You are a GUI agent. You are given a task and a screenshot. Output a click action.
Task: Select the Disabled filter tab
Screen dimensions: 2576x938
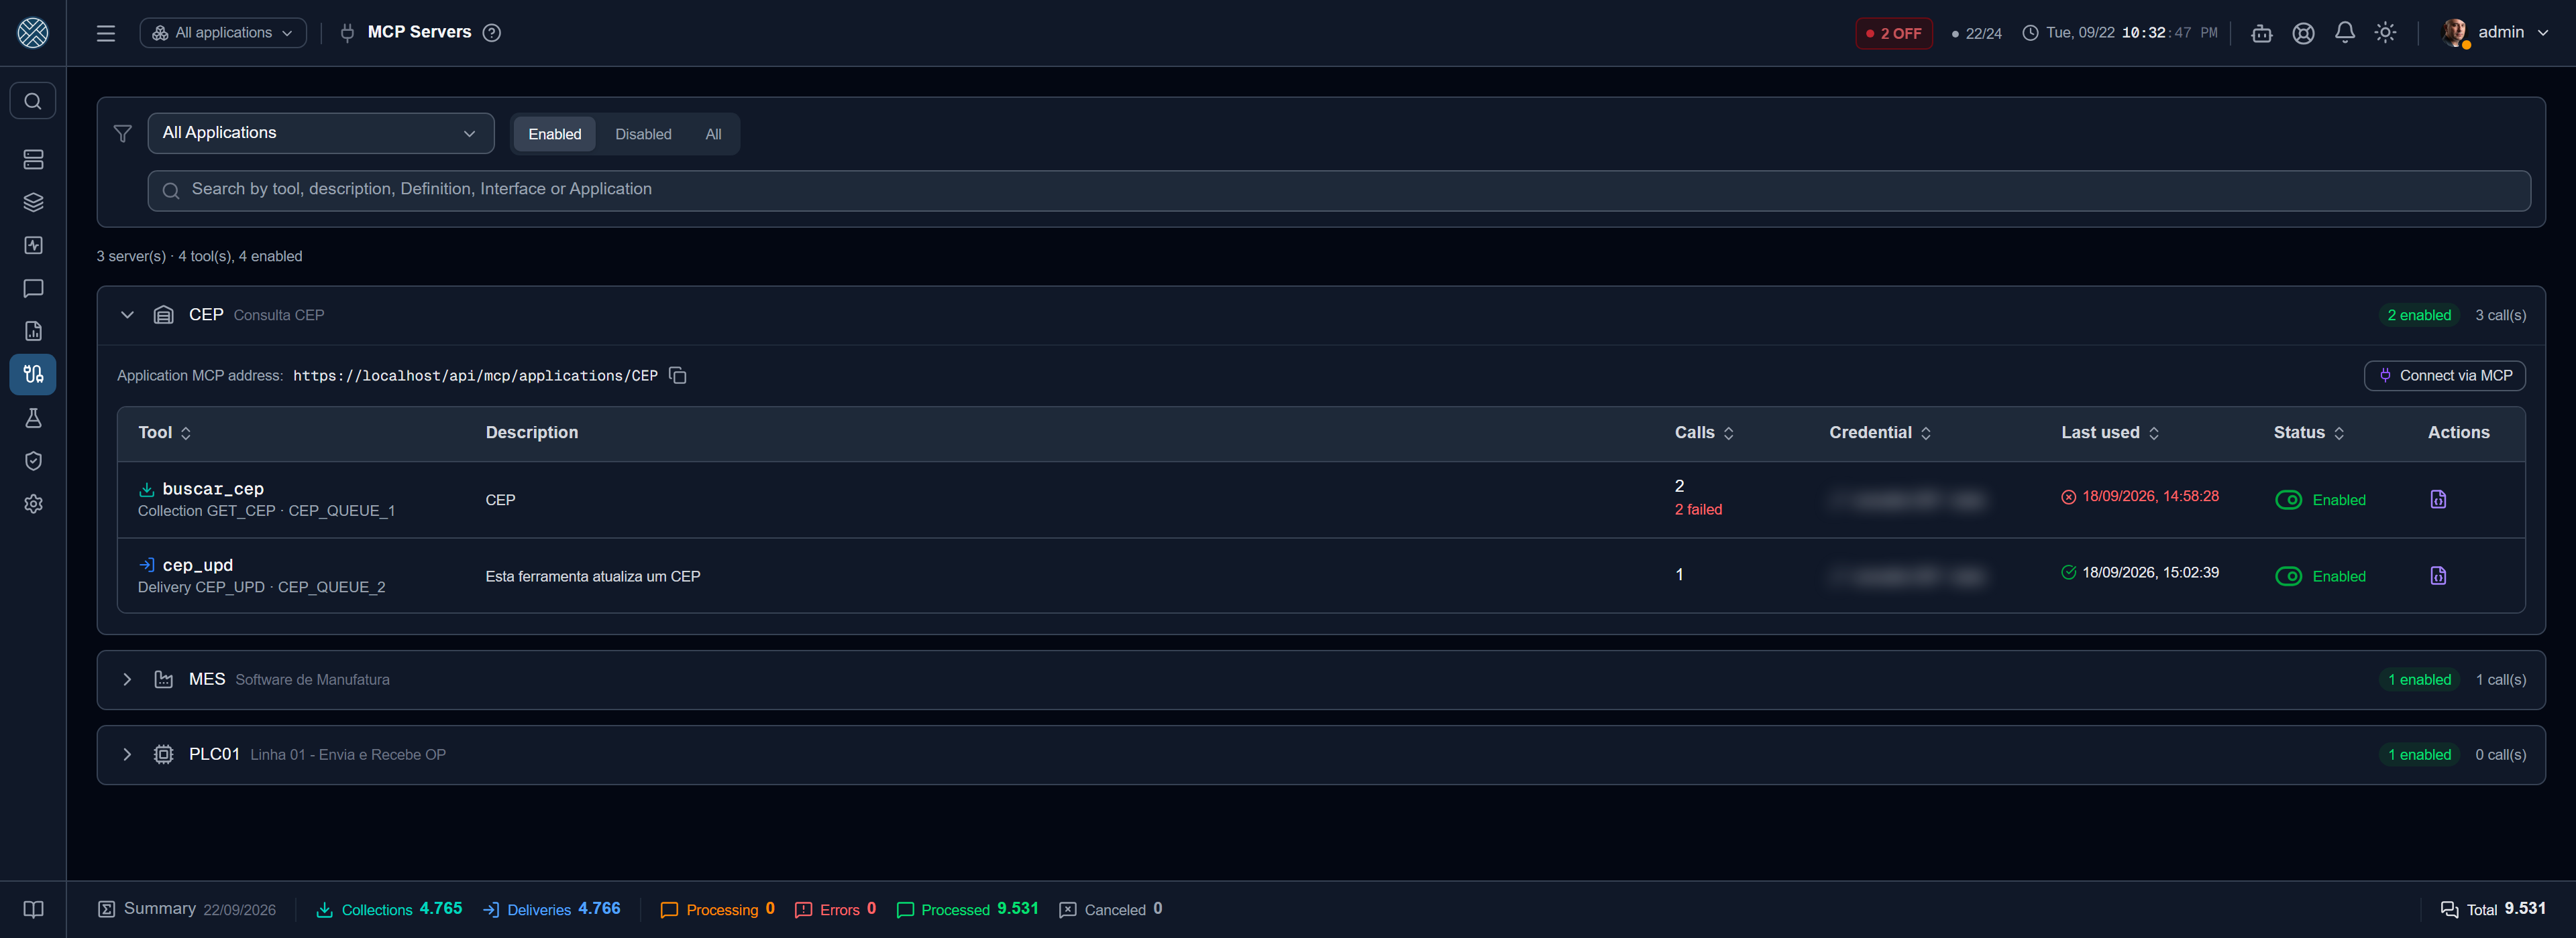point(643,134)
